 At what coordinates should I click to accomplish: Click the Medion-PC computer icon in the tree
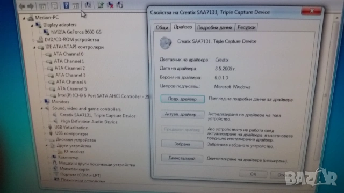[x=31, y=18]
